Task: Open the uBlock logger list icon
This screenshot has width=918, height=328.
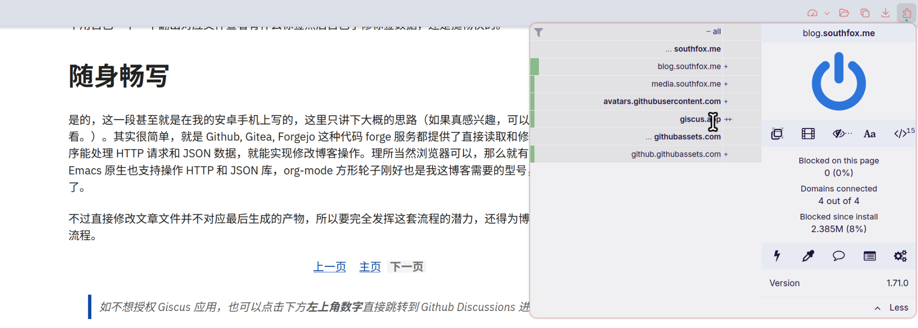Action: point(870,256)
